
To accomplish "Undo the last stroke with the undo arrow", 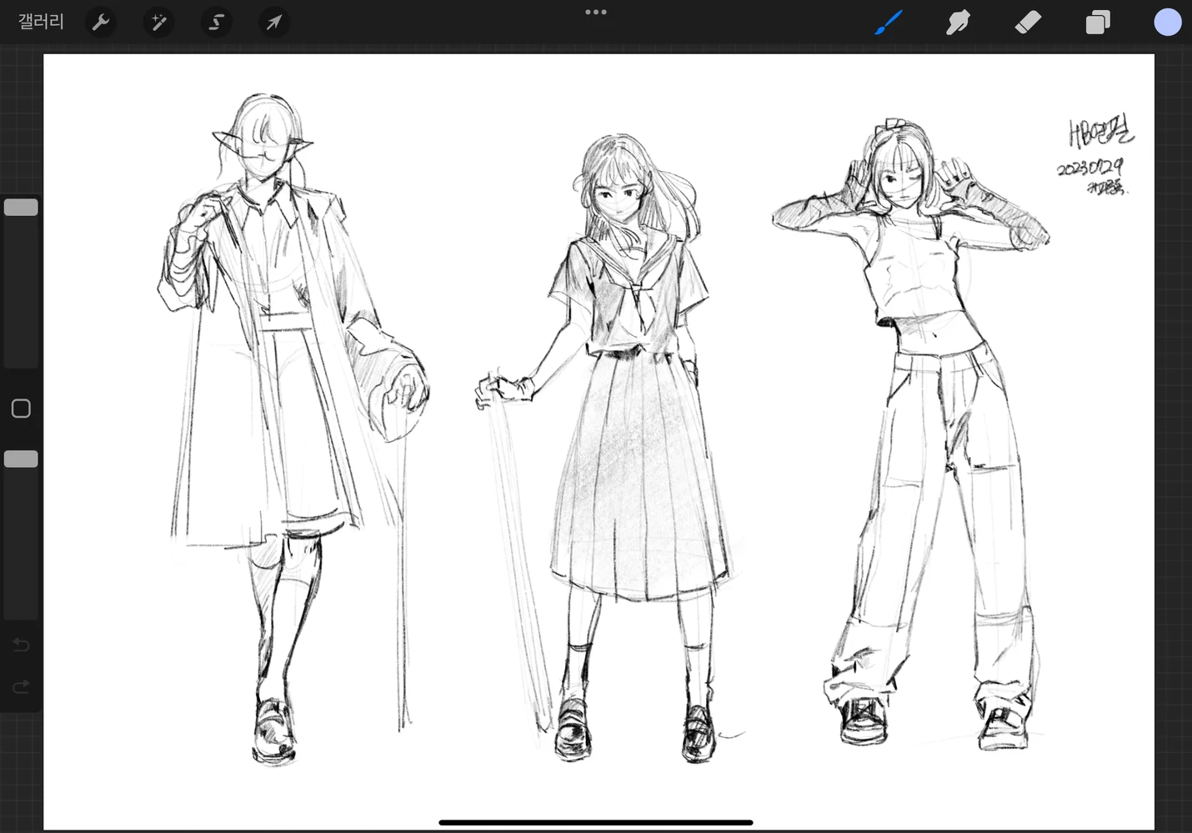I will pos(21,645).
